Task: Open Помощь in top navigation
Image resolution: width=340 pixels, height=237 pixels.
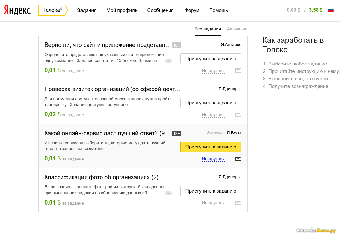Action: point(219,10)
